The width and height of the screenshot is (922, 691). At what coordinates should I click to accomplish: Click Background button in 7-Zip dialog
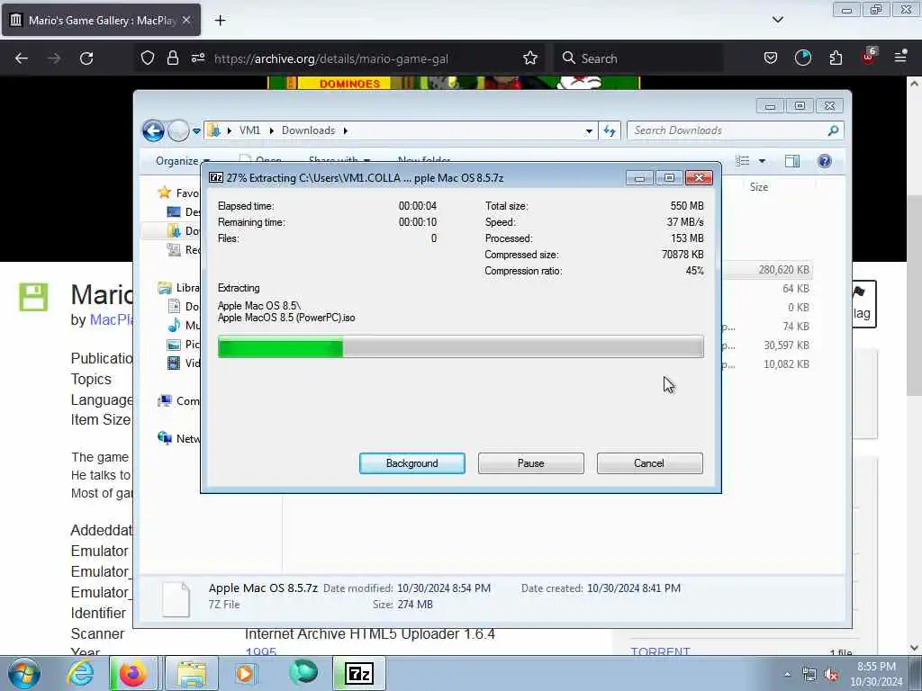point(411,463)
